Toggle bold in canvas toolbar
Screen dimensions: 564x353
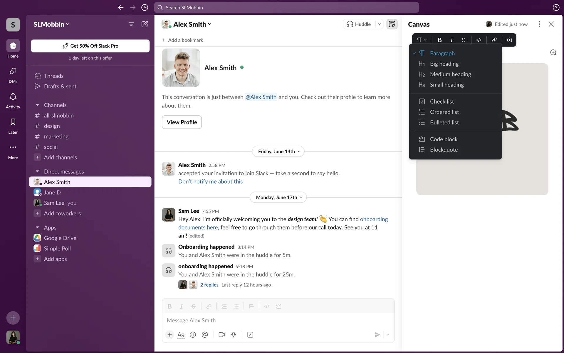click(439, 40)
